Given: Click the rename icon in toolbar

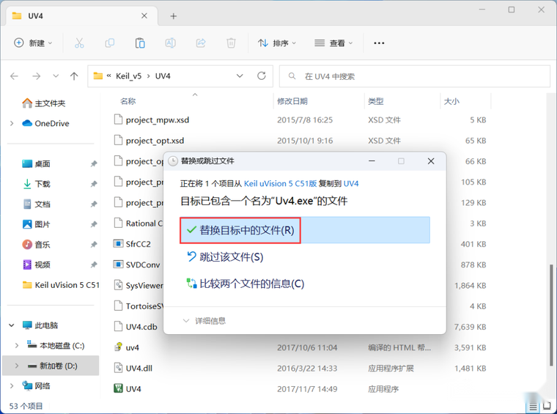Looking at the screenshot, I should pyautogui.click(x=170, y=43).
